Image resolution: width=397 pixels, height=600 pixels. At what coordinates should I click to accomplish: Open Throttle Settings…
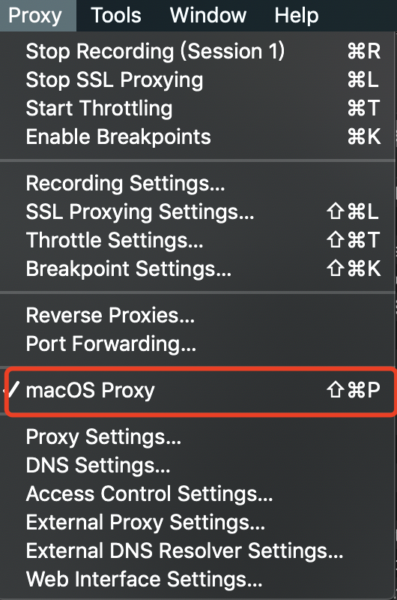tap(198, 240)
